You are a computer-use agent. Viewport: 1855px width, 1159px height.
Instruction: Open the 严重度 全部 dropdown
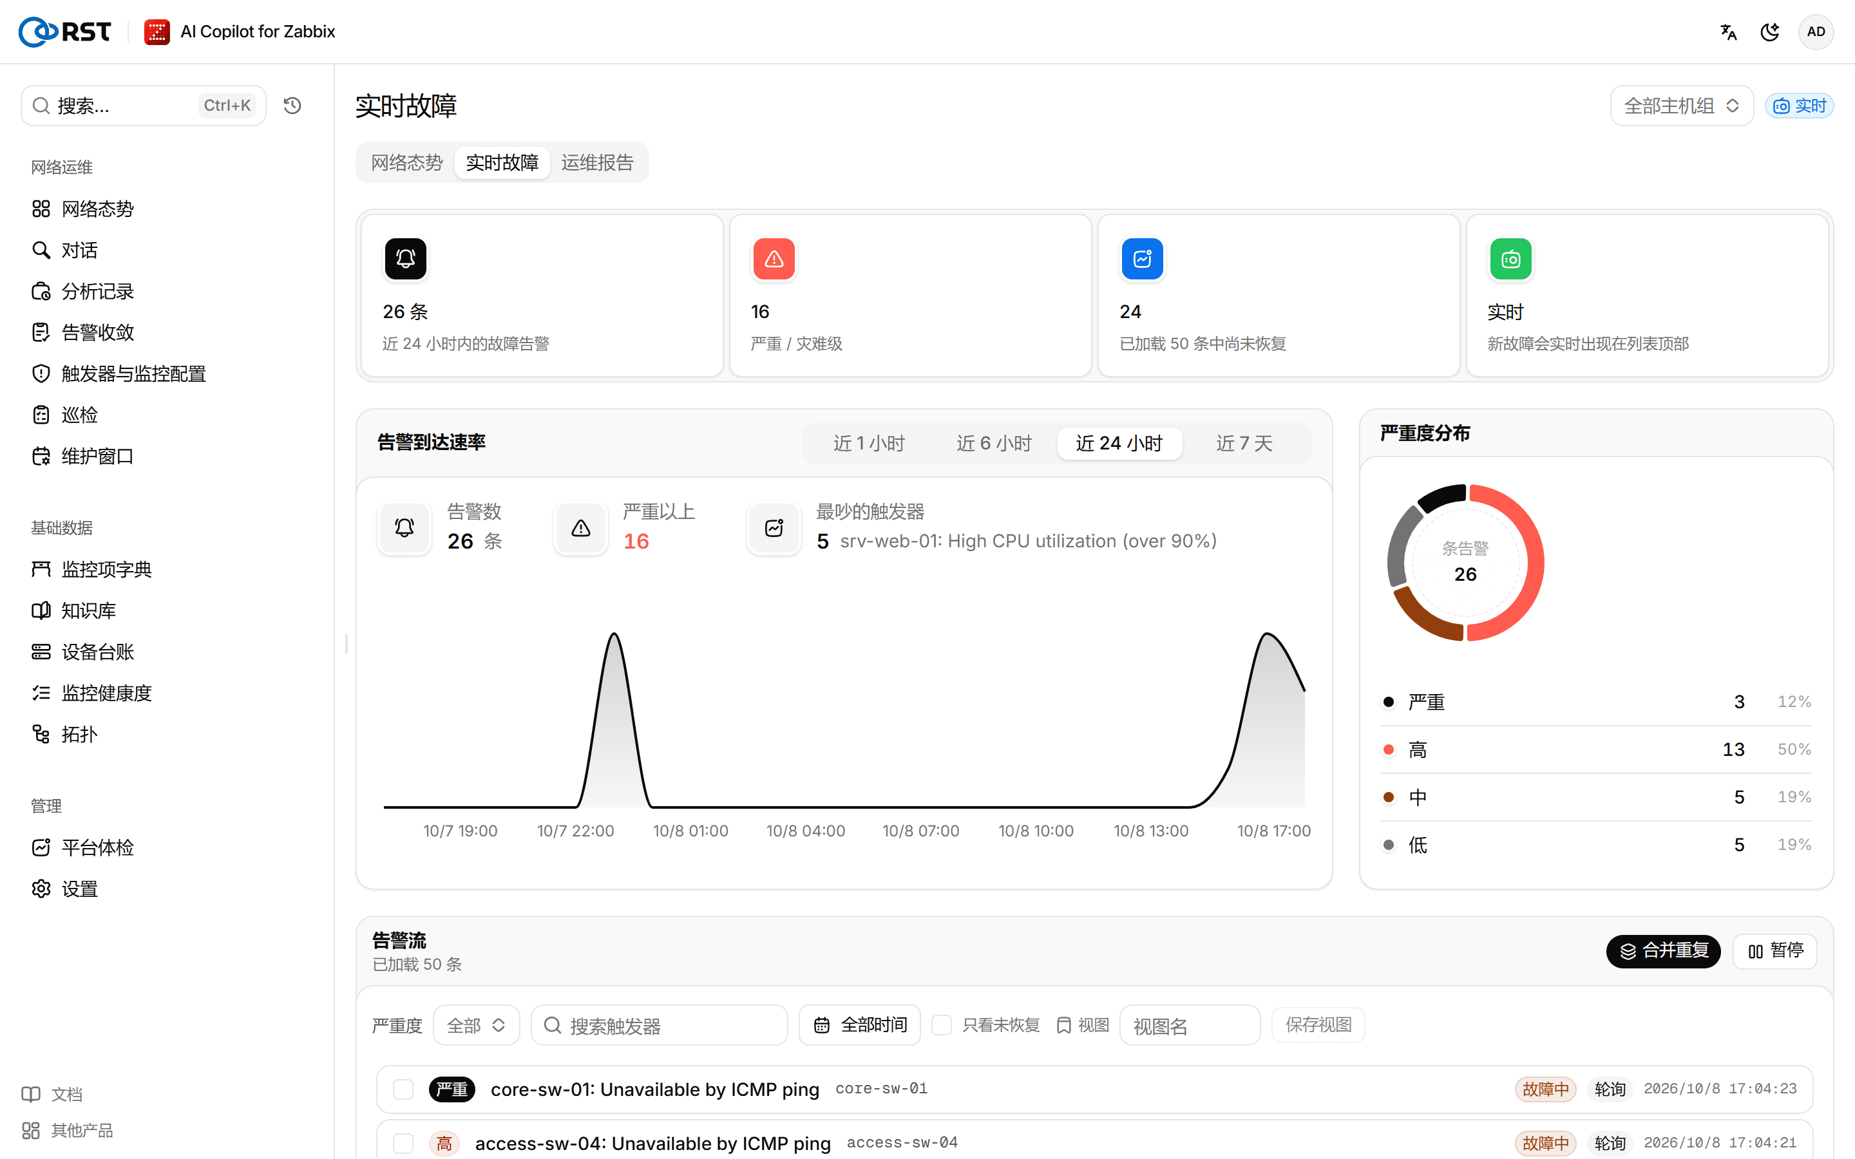click(476, 1026)
